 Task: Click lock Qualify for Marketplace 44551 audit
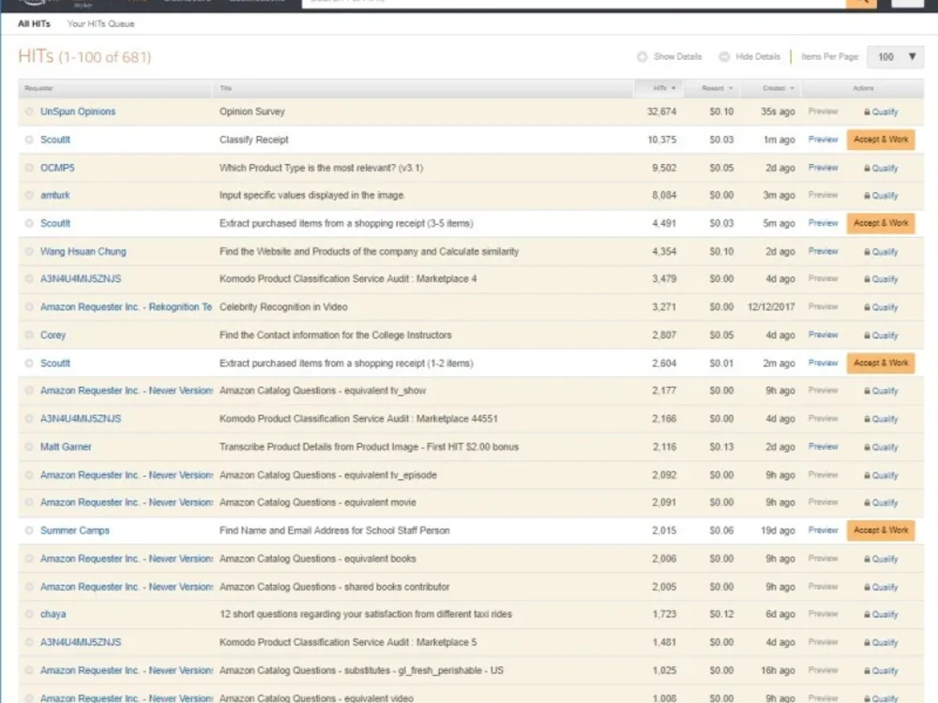tap(881, 419)
